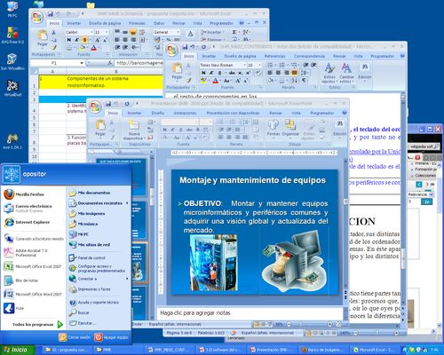The height and width of the screenshot is (355, 444).
Task: Show paragraph marks in Word ribbon
Action: pos(305,80)
